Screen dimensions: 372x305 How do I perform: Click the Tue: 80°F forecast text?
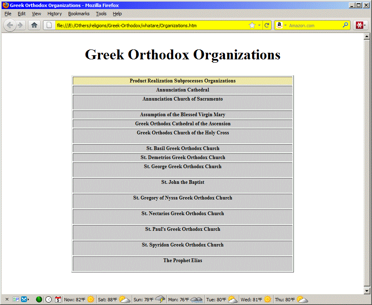216,300
